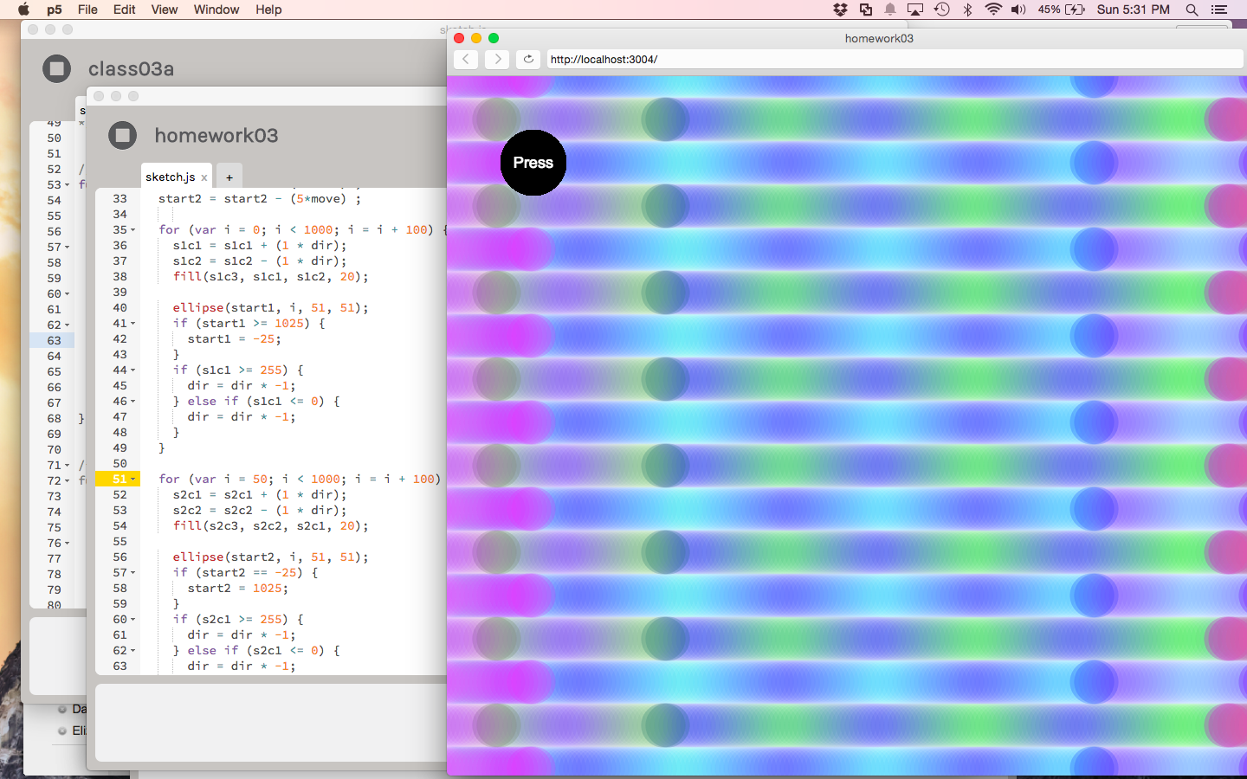Open Spotlight search in menu bar

(x=1192, y=10)
